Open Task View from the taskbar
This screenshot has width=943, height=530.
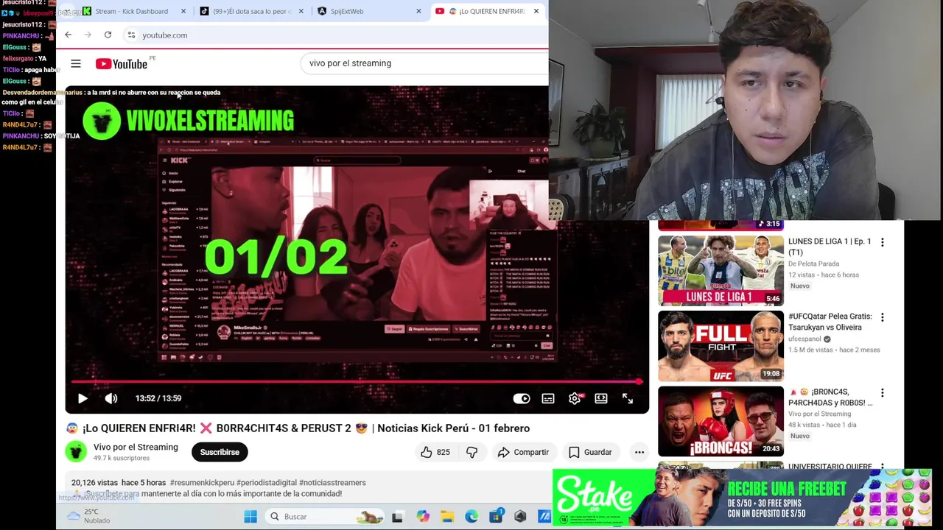pyautogui.click(x=397, y=517)
